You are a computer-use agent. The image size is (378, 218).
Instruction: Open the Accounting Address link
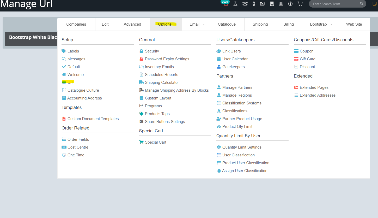pyautogui.click(x=84, y=98)
